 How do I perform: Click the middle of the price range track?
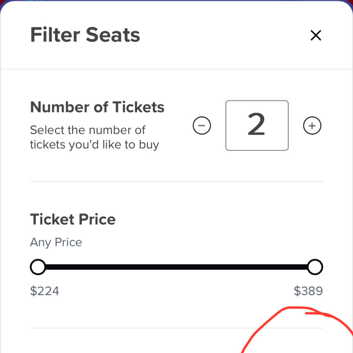pos(176,267)
